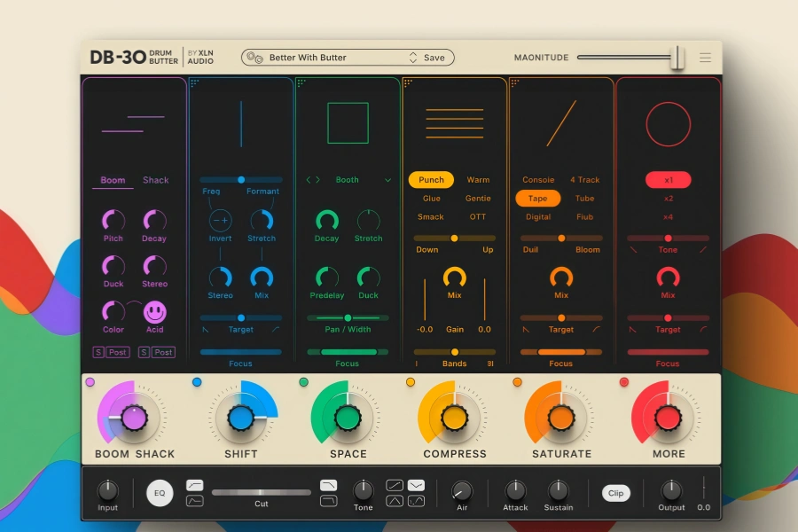Click the large COMPRESS amount knob
Image resolution: width=798 pixels, height=532 pixels.
click(x=455, y=418)
